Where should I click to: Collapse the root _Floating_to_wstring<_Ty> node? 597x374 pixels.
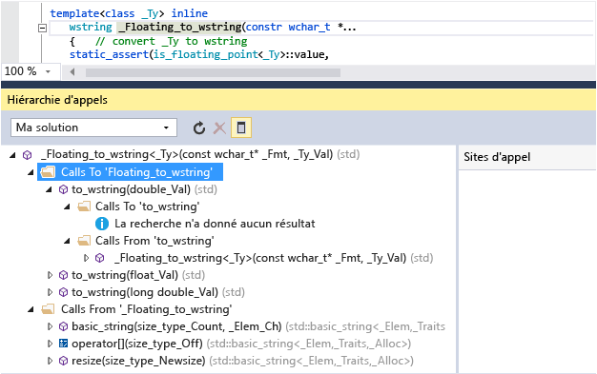tap(13, 155)
